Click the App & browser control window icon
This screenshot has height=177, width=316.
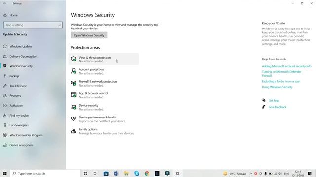pos(74,95)
